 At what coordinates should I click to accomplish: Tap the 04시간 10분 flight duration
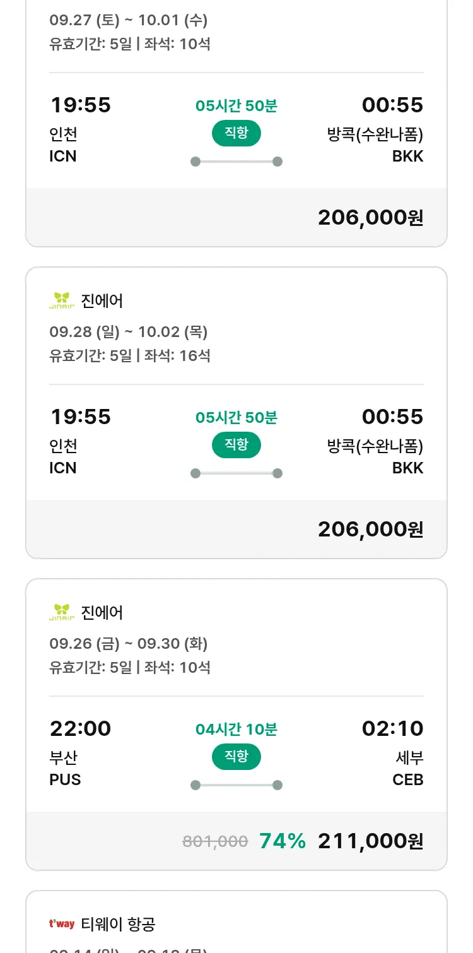click(237, 730)
